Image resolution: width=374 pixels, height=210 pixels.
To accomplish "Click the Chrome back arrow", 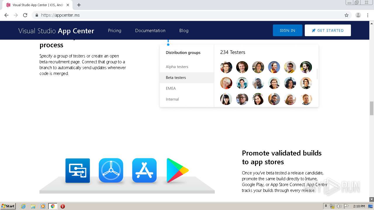I will [6, 15].
